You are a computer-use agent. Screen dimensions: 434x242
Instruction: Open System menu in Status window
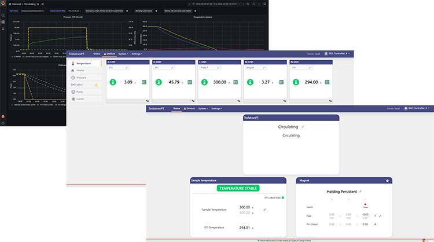click(203, 108)
